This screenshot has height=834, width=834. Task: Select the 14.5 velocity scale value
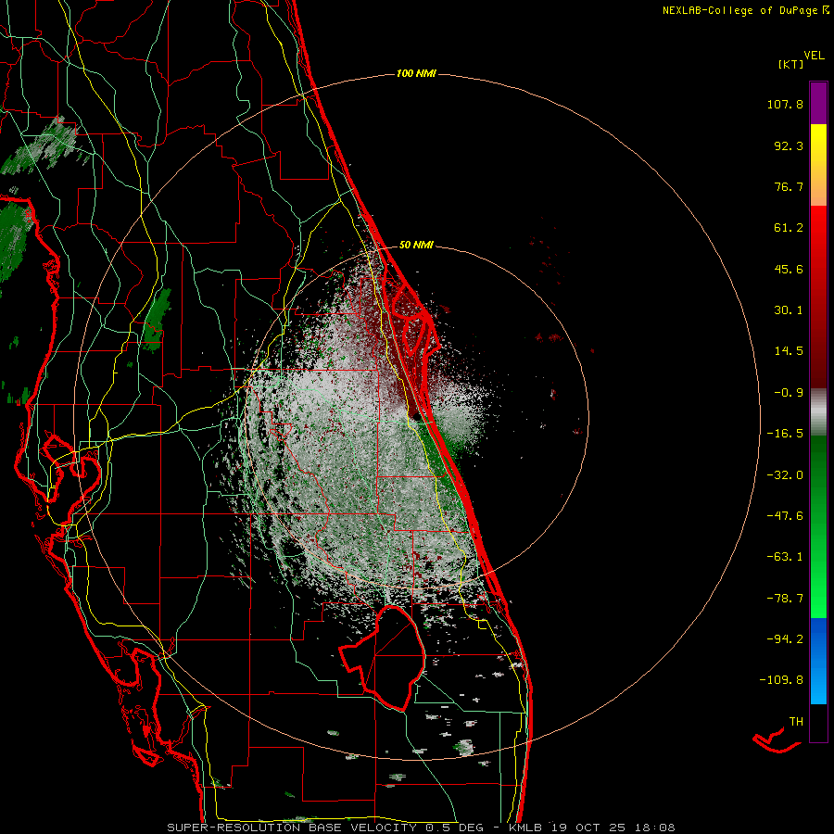[x=789, y=351]
